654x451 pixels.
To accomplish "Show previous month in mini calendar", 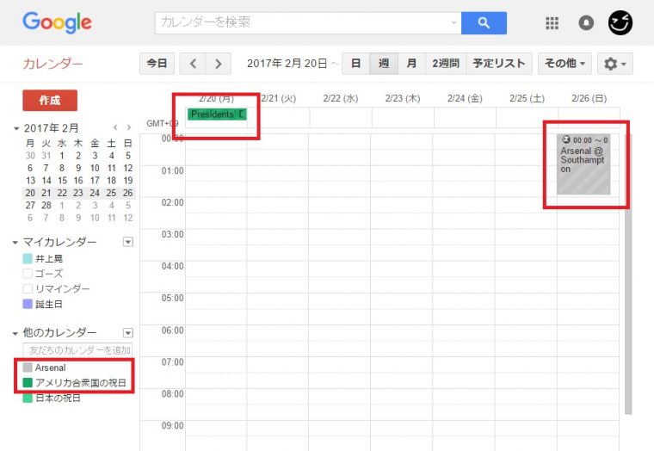I will click(115, 127).
